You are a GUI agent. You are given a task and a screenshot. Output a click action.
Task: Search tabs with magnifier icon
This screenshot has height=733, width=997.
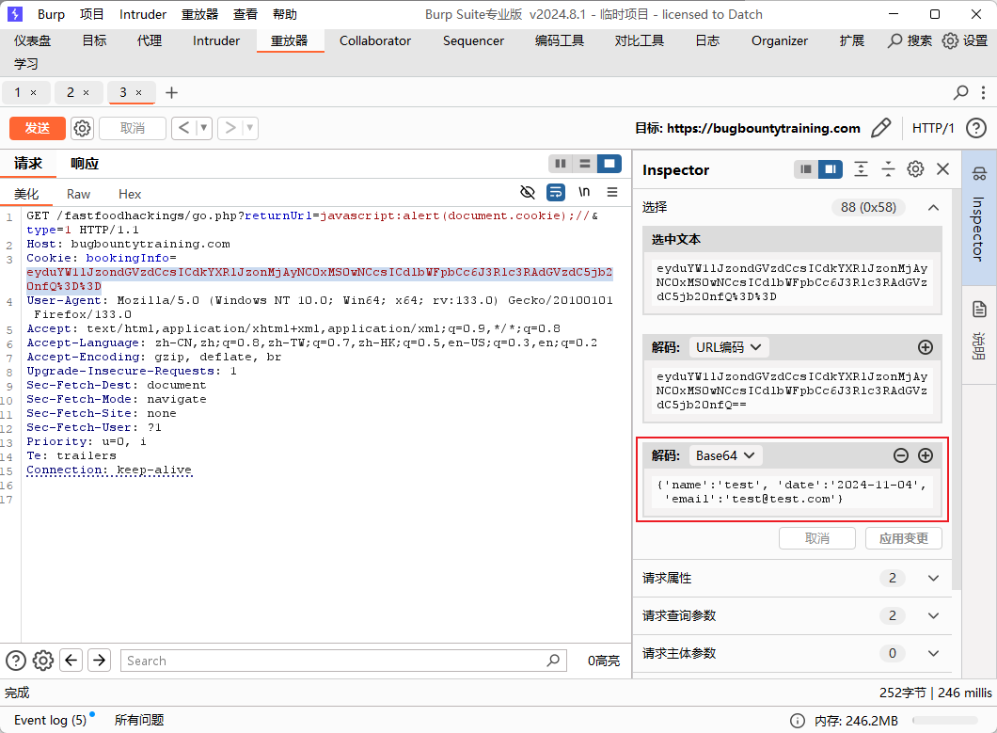(960, 93)
